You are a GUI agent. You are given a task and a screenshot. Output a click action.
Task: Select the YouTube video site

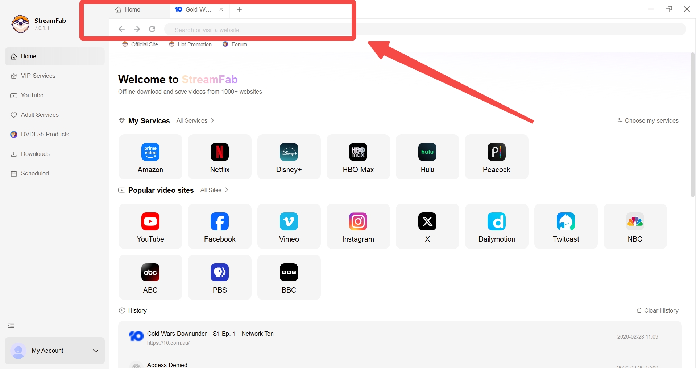coord(150,226)
